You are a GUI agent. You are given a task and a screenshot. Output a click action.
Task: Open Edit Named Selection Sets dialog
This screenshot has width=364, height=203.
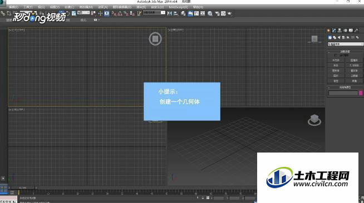(139, 13)
